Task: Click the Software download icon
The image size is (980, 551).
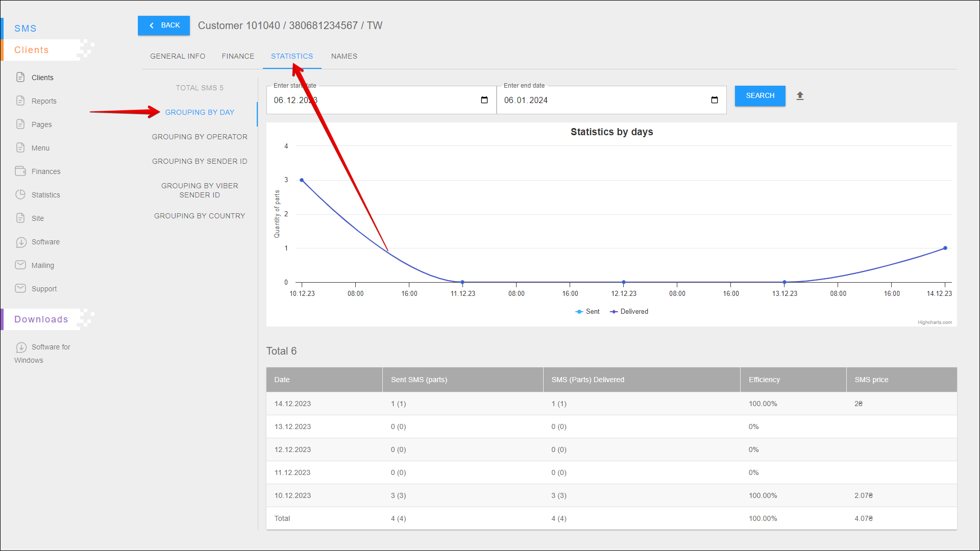Action: (x=21, y=242)
